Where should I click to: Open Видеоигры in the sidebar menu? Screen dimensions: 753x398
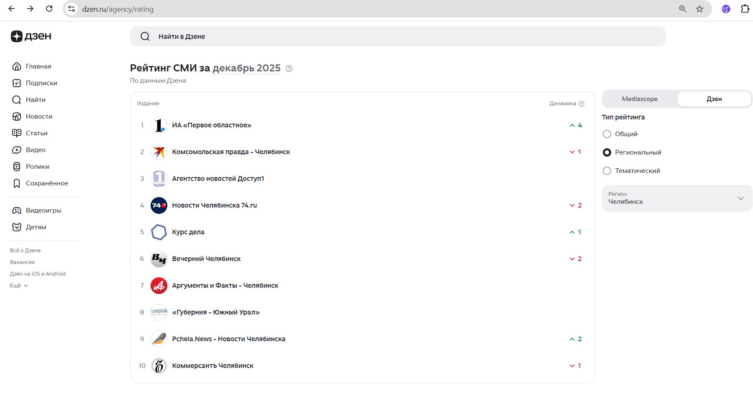click(43, 210)
